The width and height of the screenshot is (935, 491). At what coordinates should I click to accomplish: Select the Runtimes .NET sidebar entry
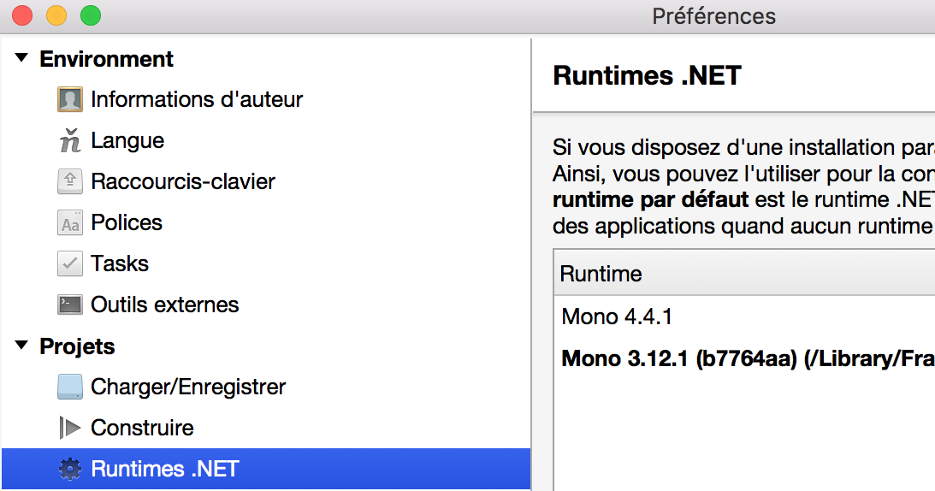click(x=266, y=469)
